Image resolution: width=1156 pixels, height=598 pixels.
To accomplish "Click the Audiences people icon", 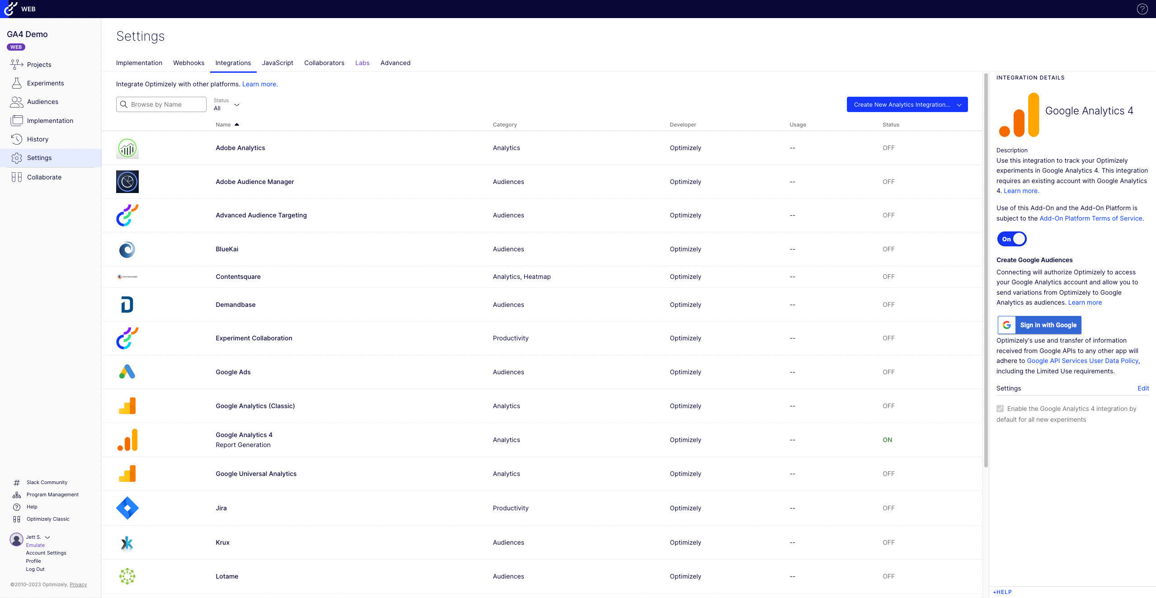I will [x=17, y=102].
